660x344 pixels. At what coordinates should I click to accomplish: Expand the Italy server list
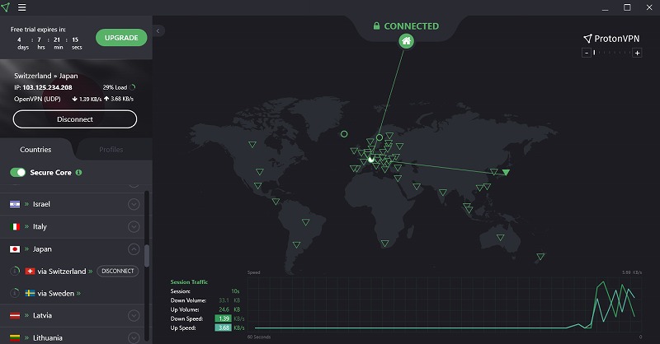tap(134, 227)
